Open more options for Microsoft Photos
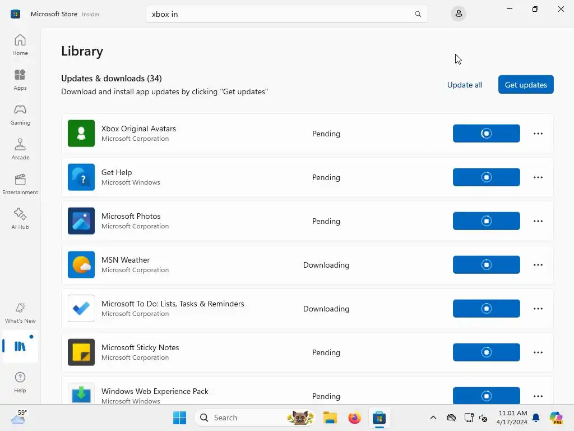 pyautogui.click(x=538, y=221)
